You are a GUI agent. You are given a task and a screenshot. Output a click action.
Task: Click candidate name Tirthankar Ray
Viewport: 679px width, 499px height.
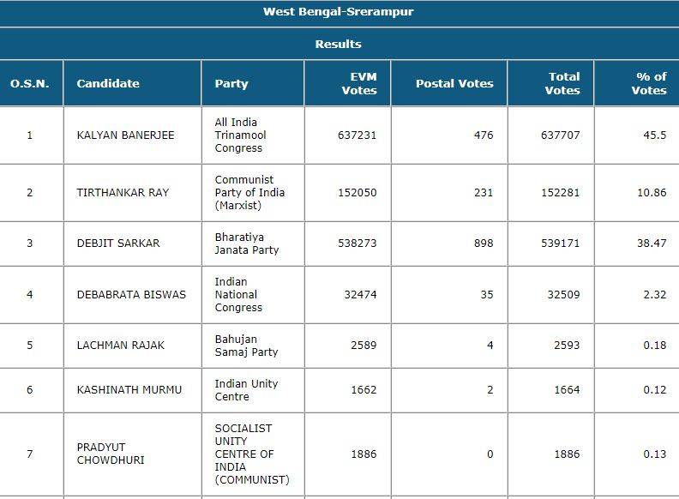tap(123, 193)
